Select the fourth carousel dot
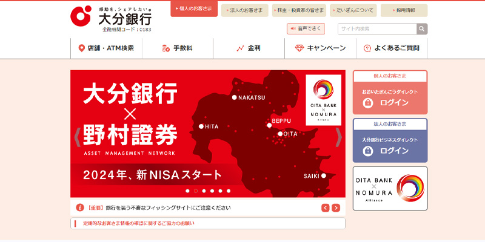This screenshot has width=485, height=242. [212, 191]
